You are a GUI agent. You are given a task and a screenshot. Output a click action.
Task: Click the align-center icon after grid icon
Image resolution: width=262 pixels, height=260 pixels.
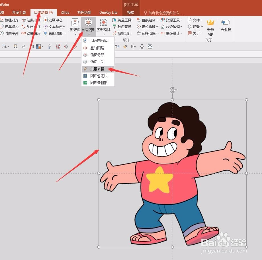(24, 47)
